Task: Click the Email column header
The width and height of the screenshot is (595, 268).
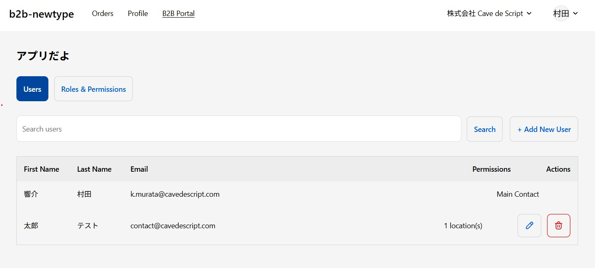Action: tap(139, 169)
